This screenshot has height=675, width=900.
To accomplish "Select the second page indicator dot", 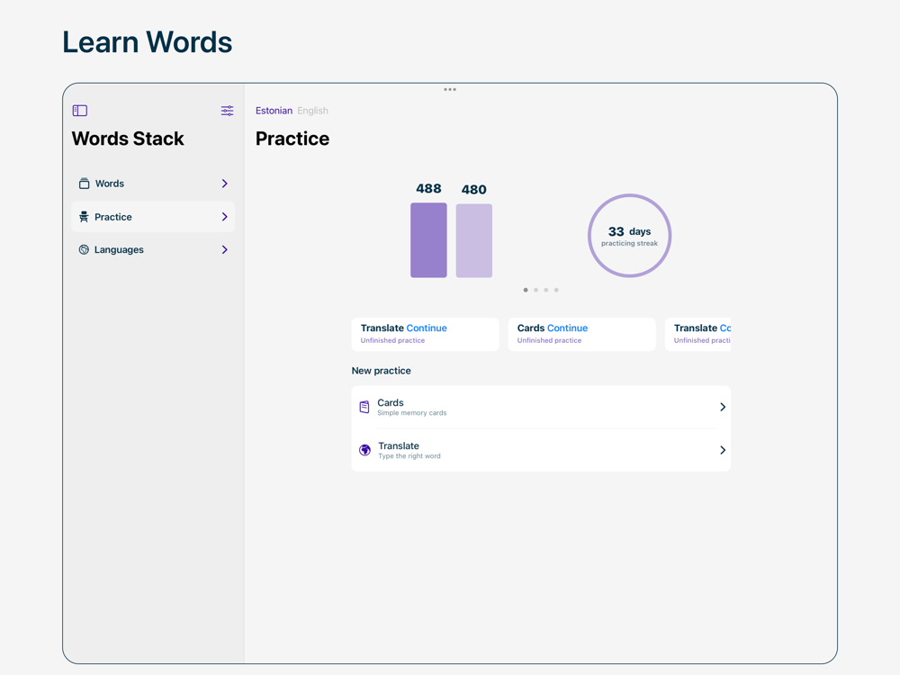I will (x=535, y=290).
